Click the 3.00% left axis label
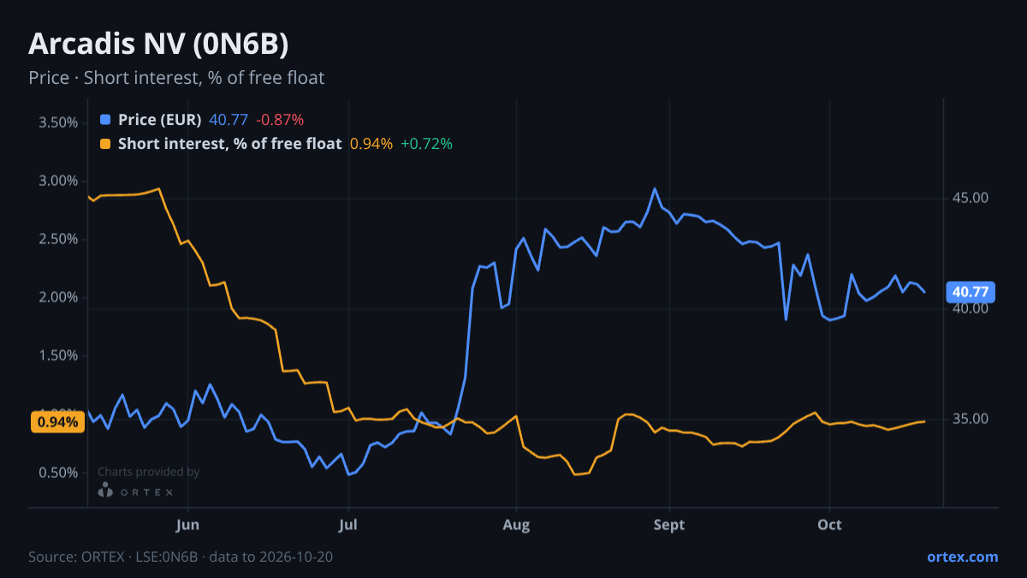1027x578 pixels. pyautogui.click(x=58, y=181)
